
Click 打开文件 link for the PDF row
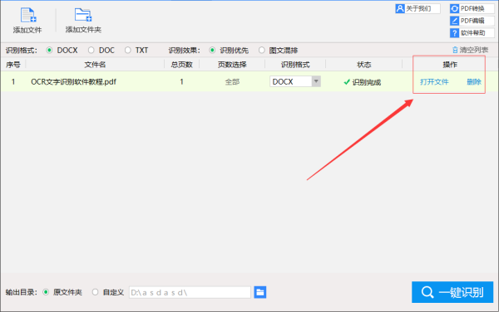pos(434,82)
